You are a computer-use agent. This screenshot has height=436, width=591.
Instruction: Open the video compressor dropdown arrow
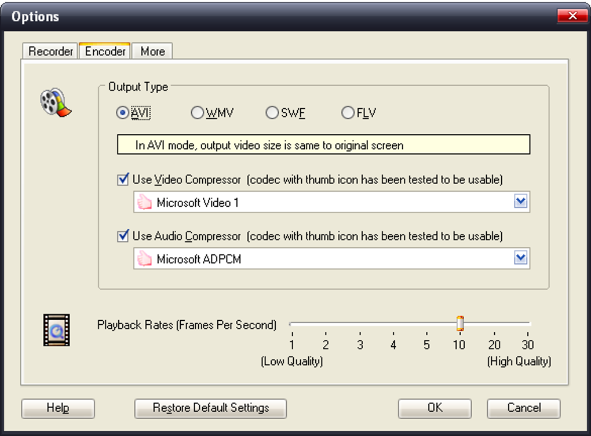(521, 202)
